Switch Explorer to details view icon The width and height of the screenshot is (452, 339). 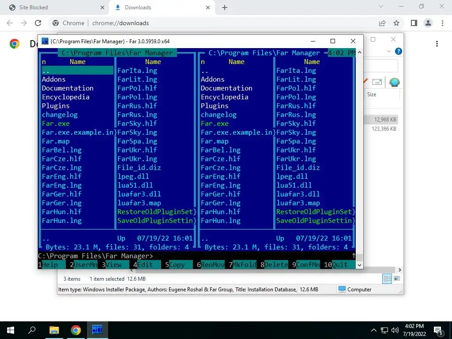point(387,279)
